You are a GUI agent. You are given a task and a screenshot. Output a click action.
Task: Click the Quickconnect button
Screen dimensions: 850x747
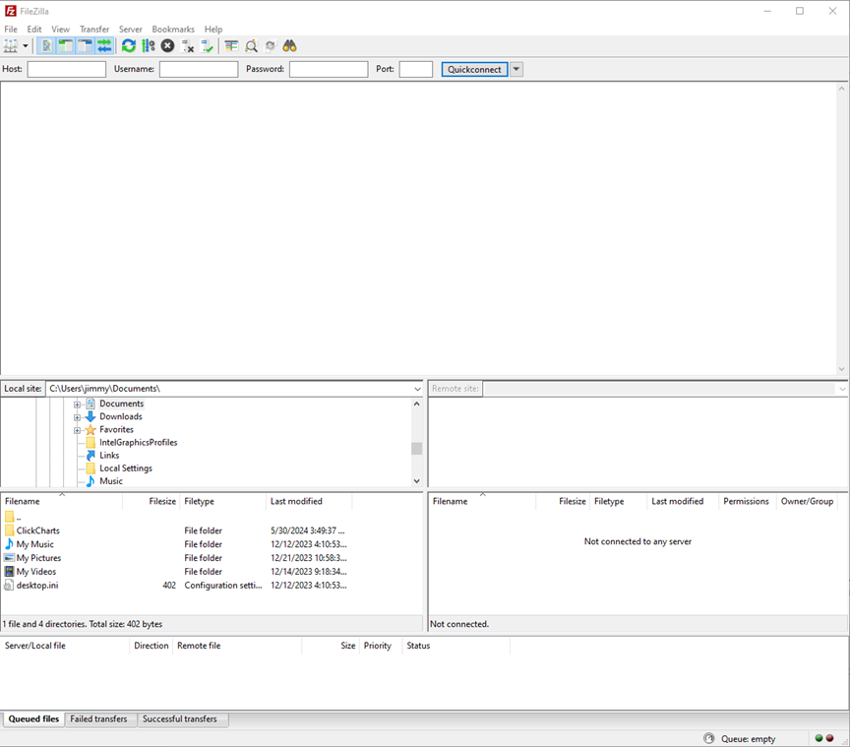point(474,70)
